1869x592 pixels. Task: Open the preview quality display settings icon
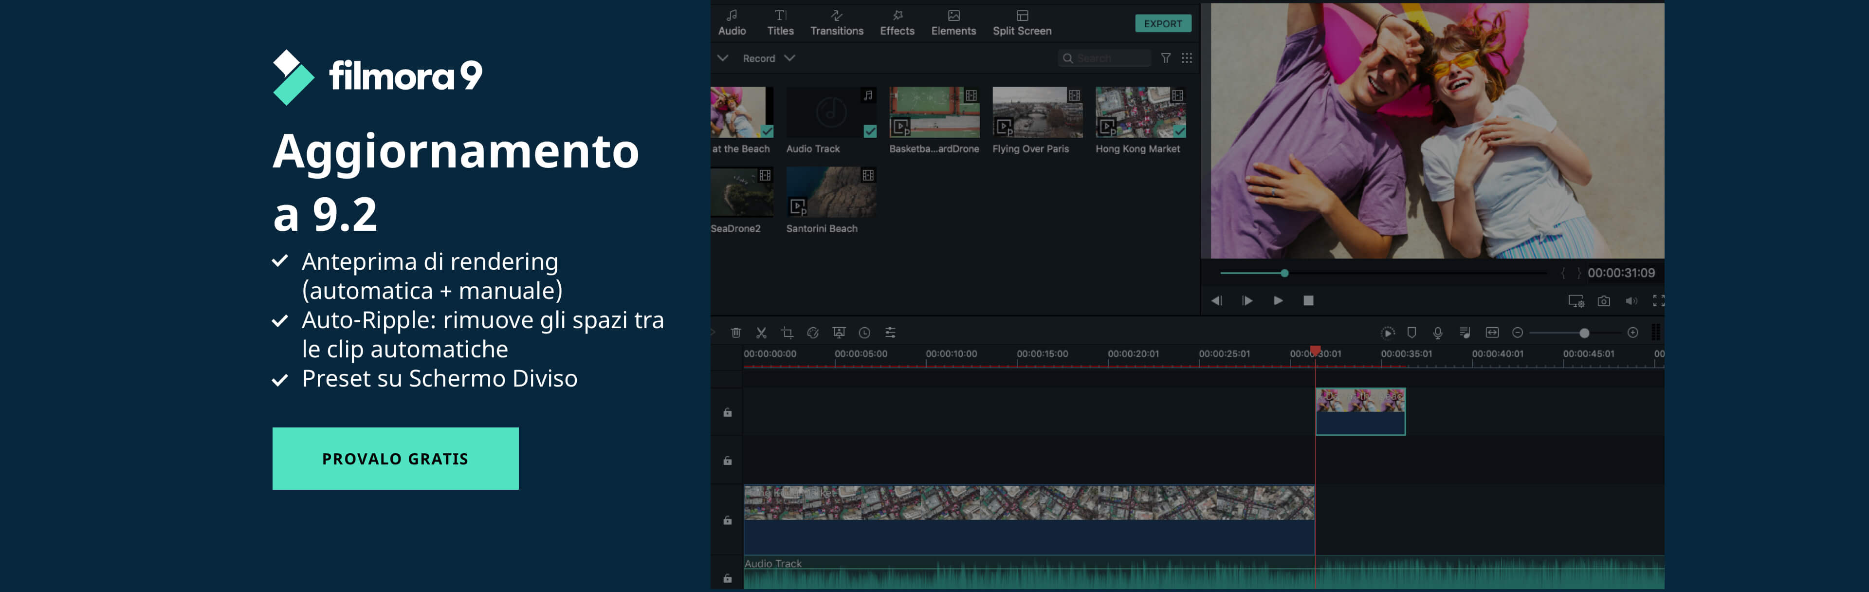[1576, 300]
